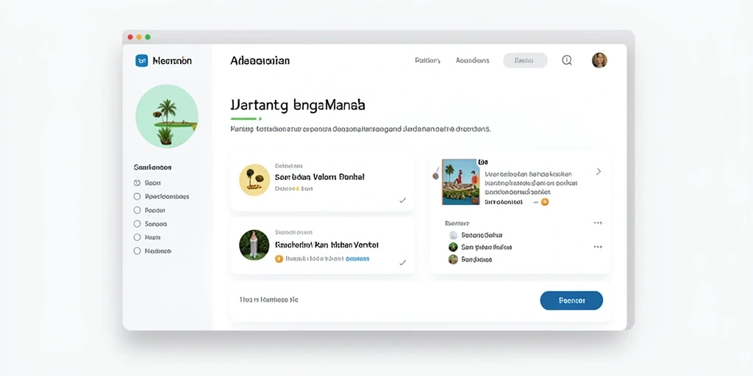Select the first radio option under sidebar heading

click(x=137, y=183)
